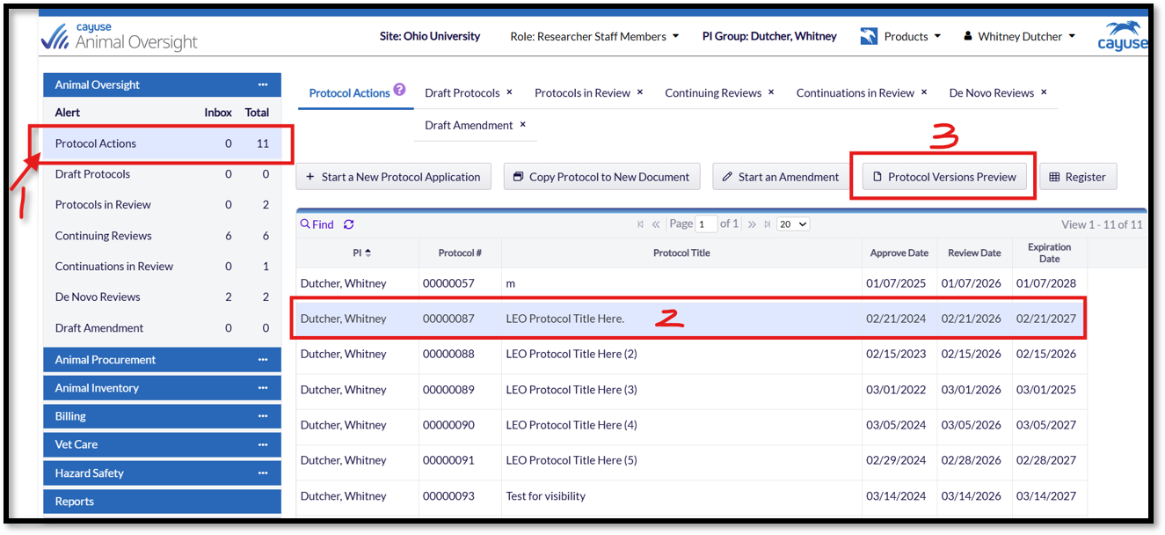1165x535 pixels.
Task: Select De Novo Reviews in the sidebar alerts
Action: click(163, 297)
